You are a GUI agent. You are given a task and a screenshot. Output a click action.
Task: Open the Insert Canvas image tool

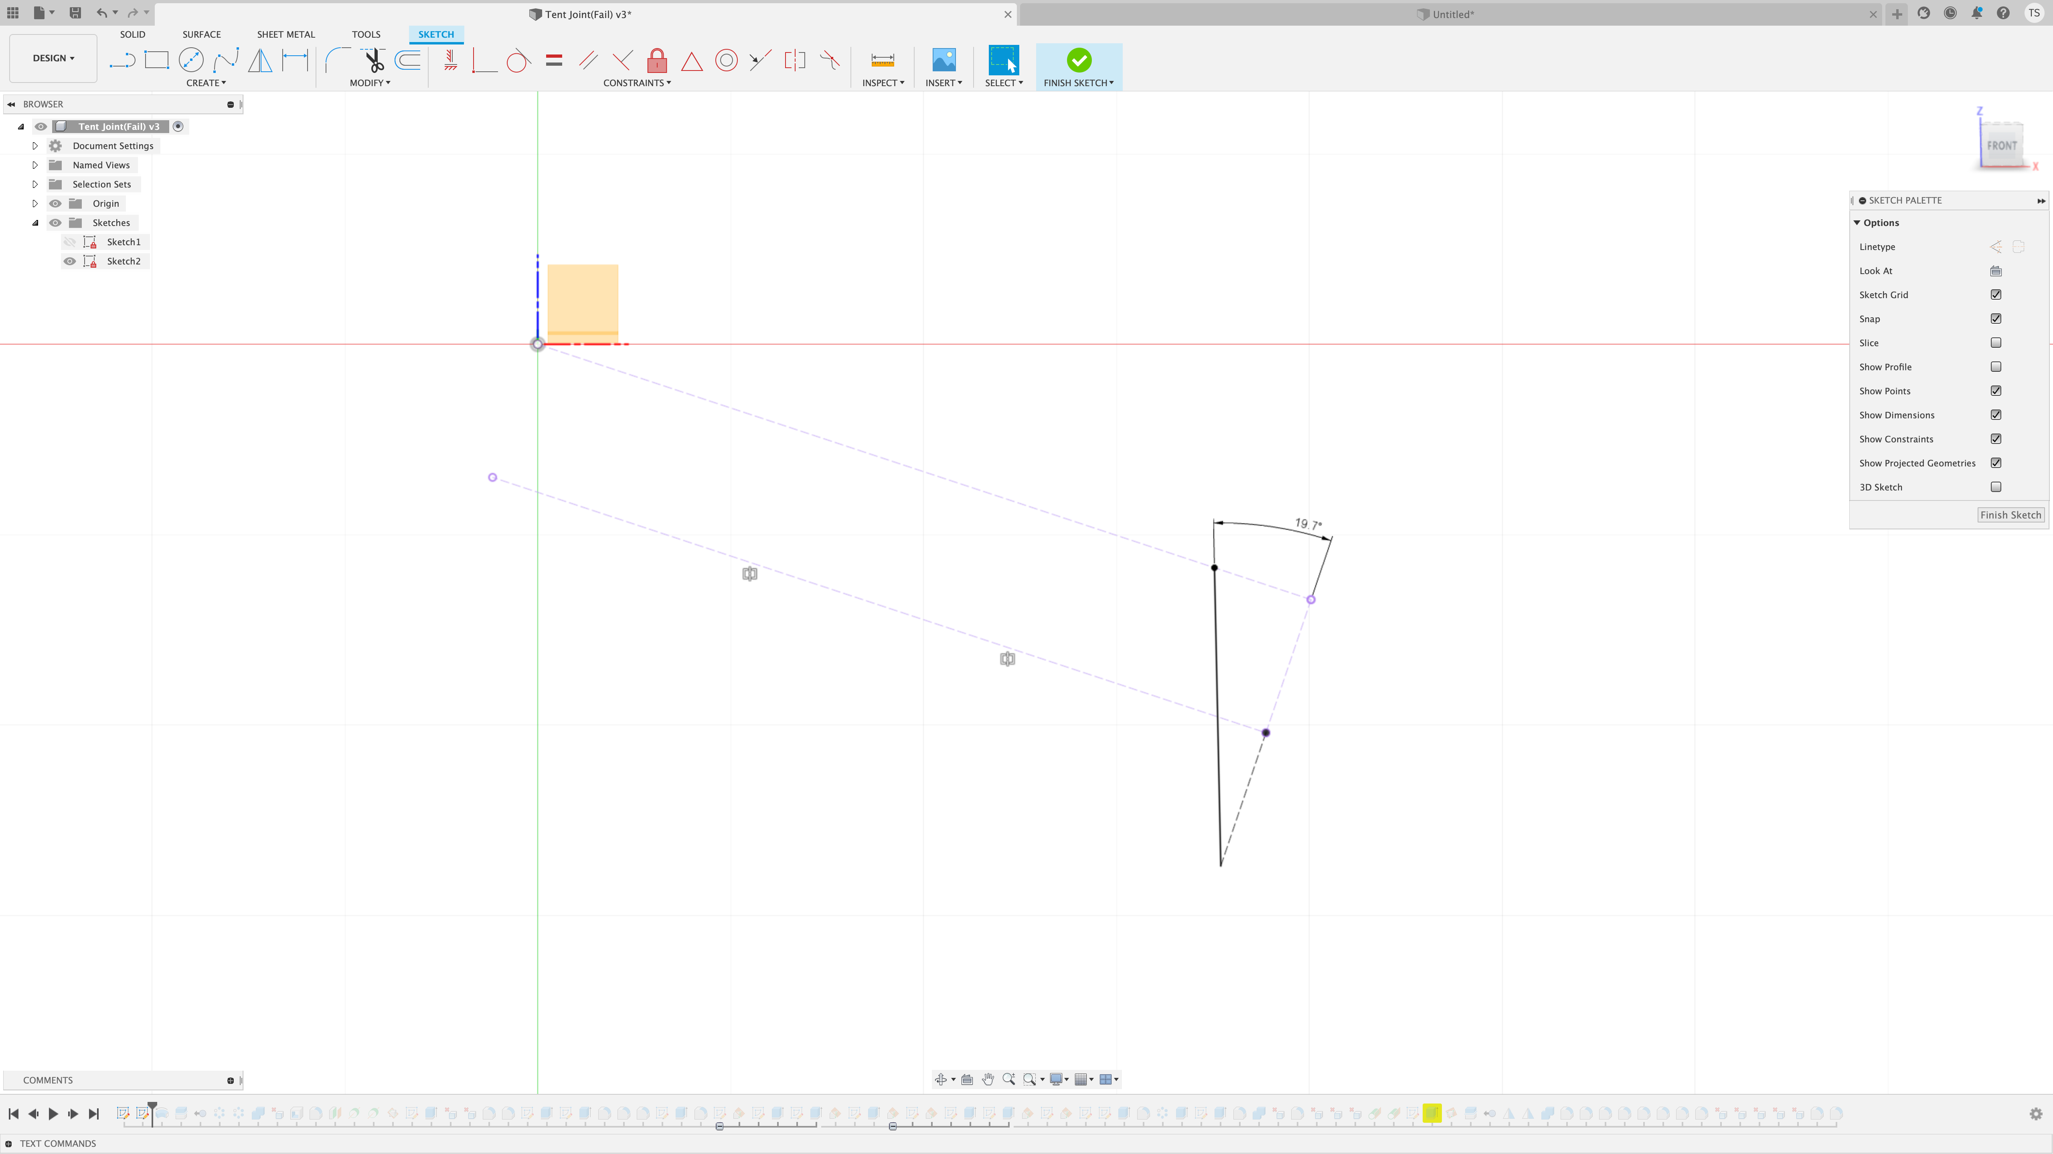point(943,60)
